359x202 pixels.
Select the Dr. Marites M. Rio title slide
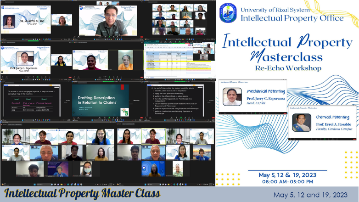[26, 20]
